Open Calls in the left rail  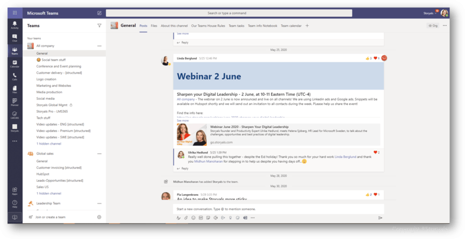(x=14, y=76)
